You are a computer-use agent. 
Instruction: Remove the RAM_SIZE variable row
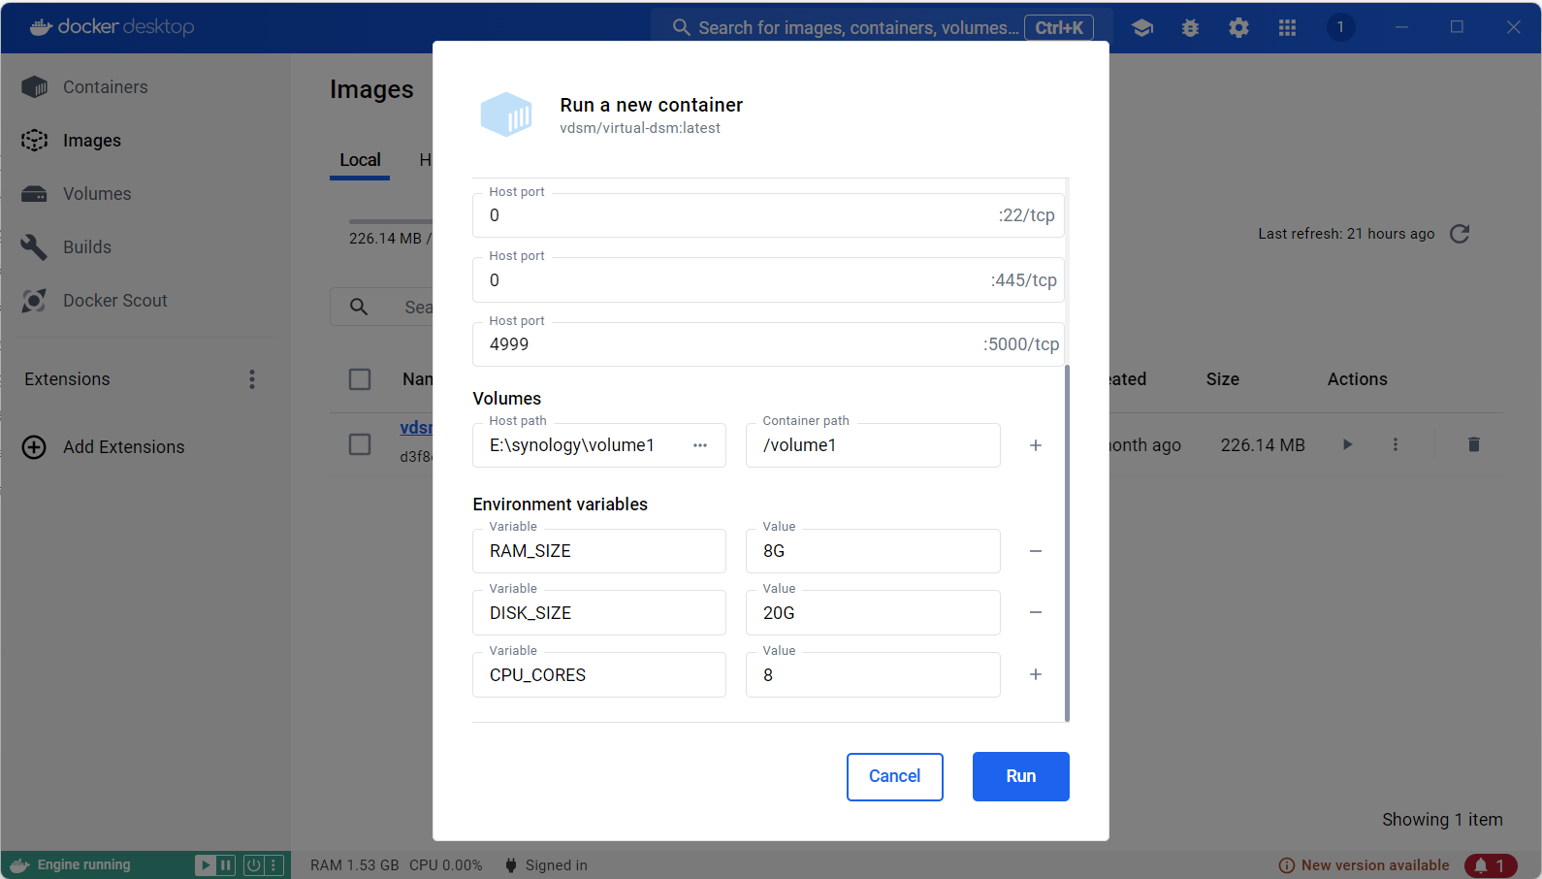pyautogui.click(x=1036, y=551)
